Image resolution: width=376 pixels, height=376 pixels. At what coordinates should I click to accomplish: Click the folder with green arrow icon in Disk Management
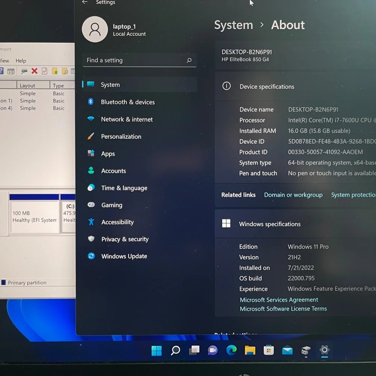pyautogui.click(x=55, y=71)
